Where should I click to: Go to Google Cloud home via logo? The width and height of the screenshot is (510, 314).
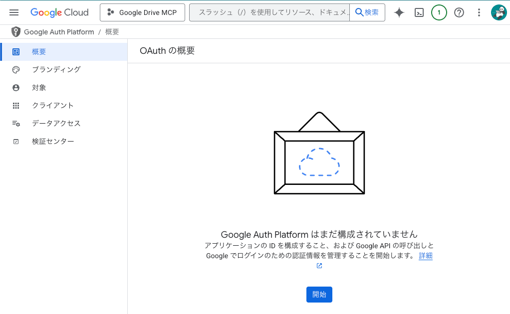(x=59, y=12)
